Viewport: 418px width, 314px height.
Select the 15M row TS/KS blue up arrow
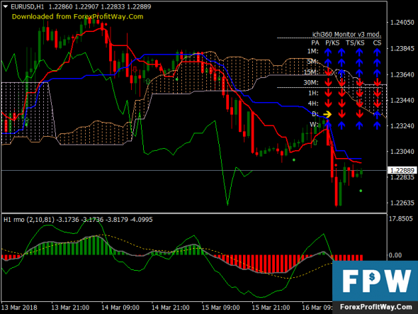pos(359,73)
